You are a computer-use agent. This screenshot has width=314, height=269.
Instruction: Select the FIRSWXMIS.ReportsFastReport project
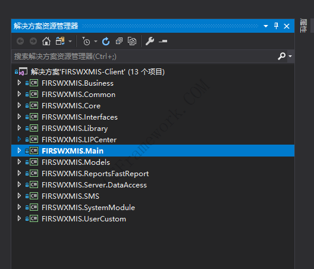click(x=95, y=174)
